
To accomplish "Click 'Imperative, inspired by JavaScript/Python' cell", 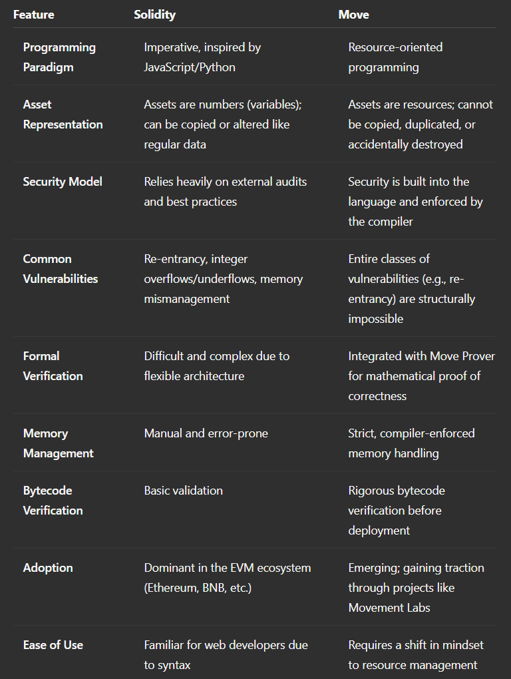I will pyautogui.click(x=202, y=57).
